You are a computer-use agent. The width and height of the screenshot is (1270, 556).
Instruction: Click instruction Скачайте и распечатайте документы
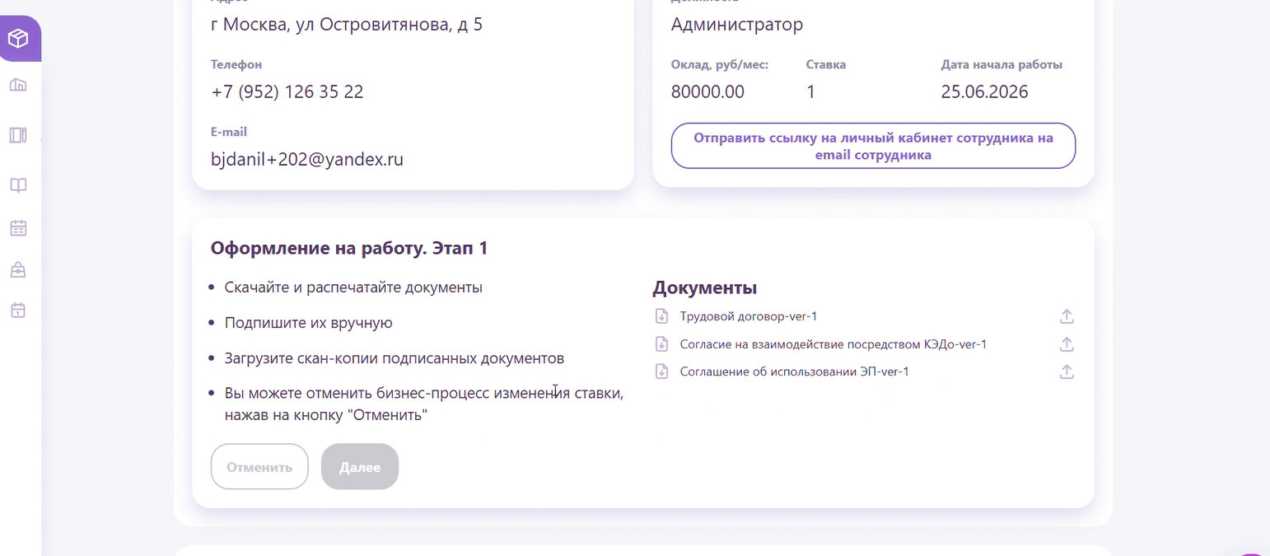click(x=353, y=287)
